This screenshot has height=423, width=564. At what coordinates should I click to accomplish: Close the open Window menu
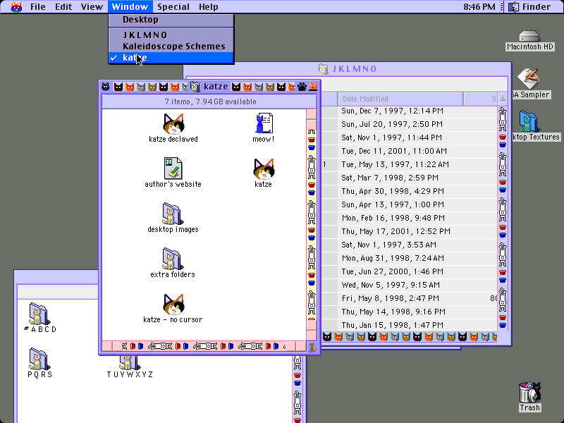click(130, 6)
